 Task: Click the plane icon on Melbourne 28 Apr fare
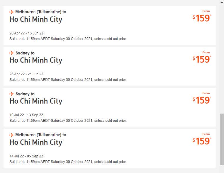(x=12, y=12)
